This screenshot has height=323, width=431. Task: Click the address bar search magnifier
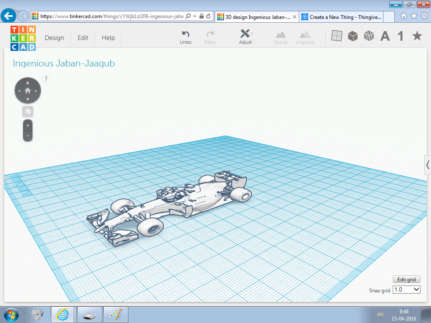point(188,16)
